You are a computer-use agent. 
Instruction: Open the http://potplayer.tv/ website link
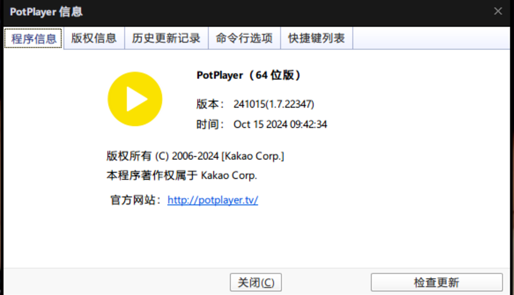(213, 200)
